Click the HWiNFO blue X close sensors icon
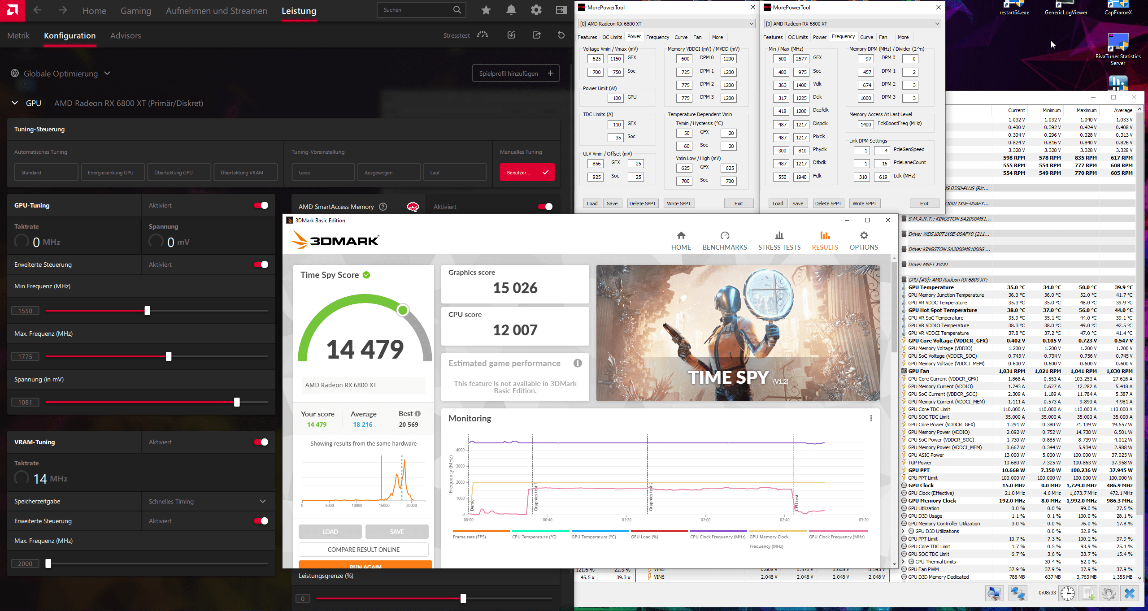The width and height of the screenshot is (1148, 611). [x=1130, y=594]
